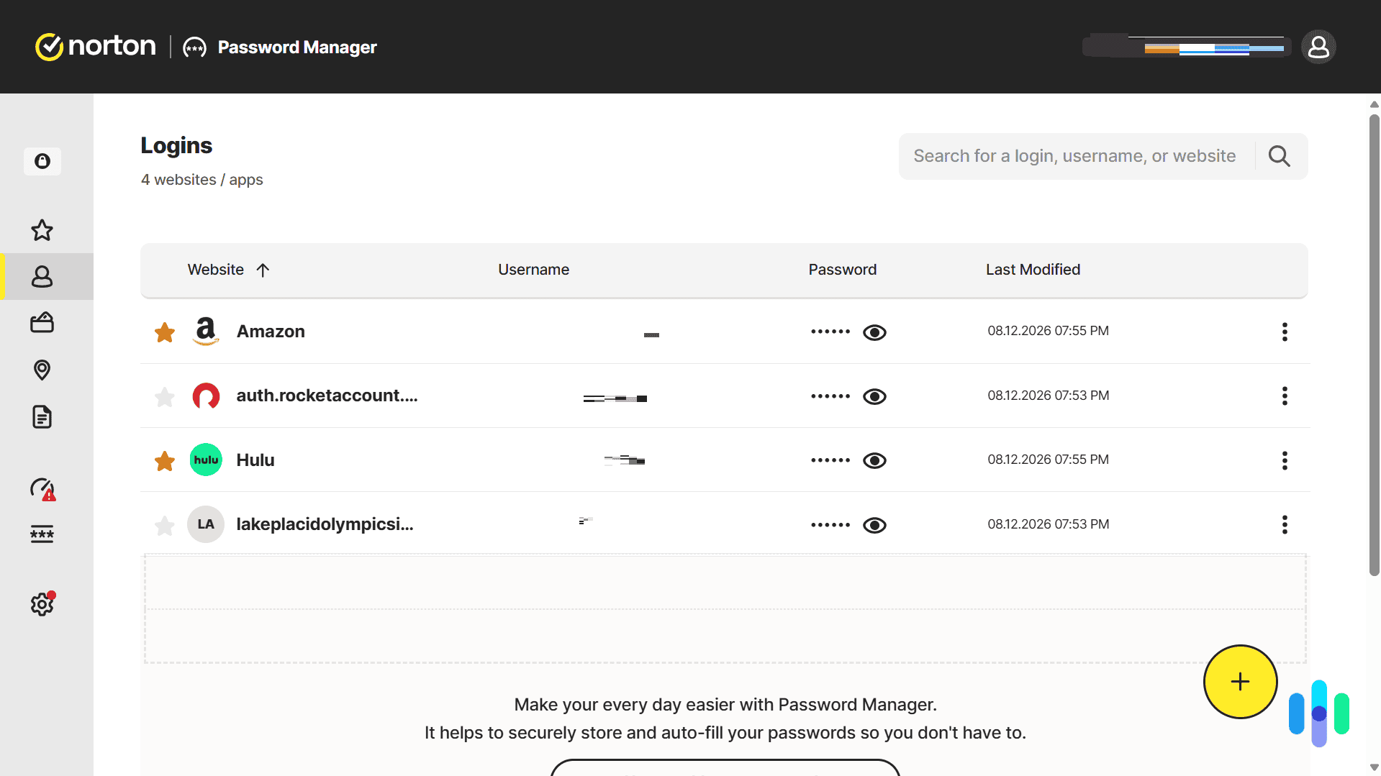Open Safety Dashboard gauge warning icon
This screenshot has height=776, width=1381.
42,490
